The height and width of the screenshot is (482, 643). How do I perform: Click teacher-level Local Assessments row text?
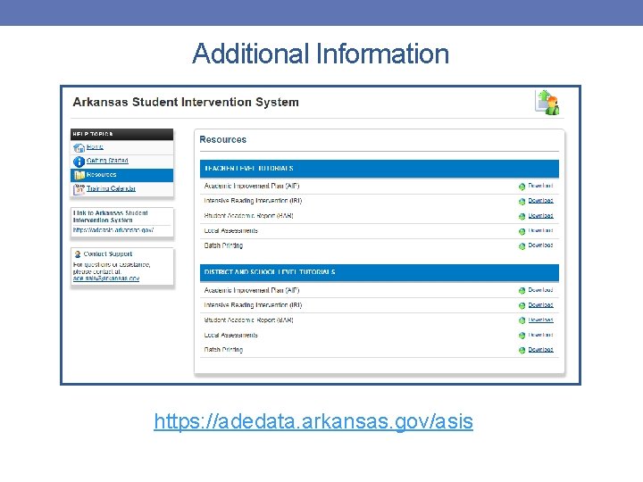point(231,231)
